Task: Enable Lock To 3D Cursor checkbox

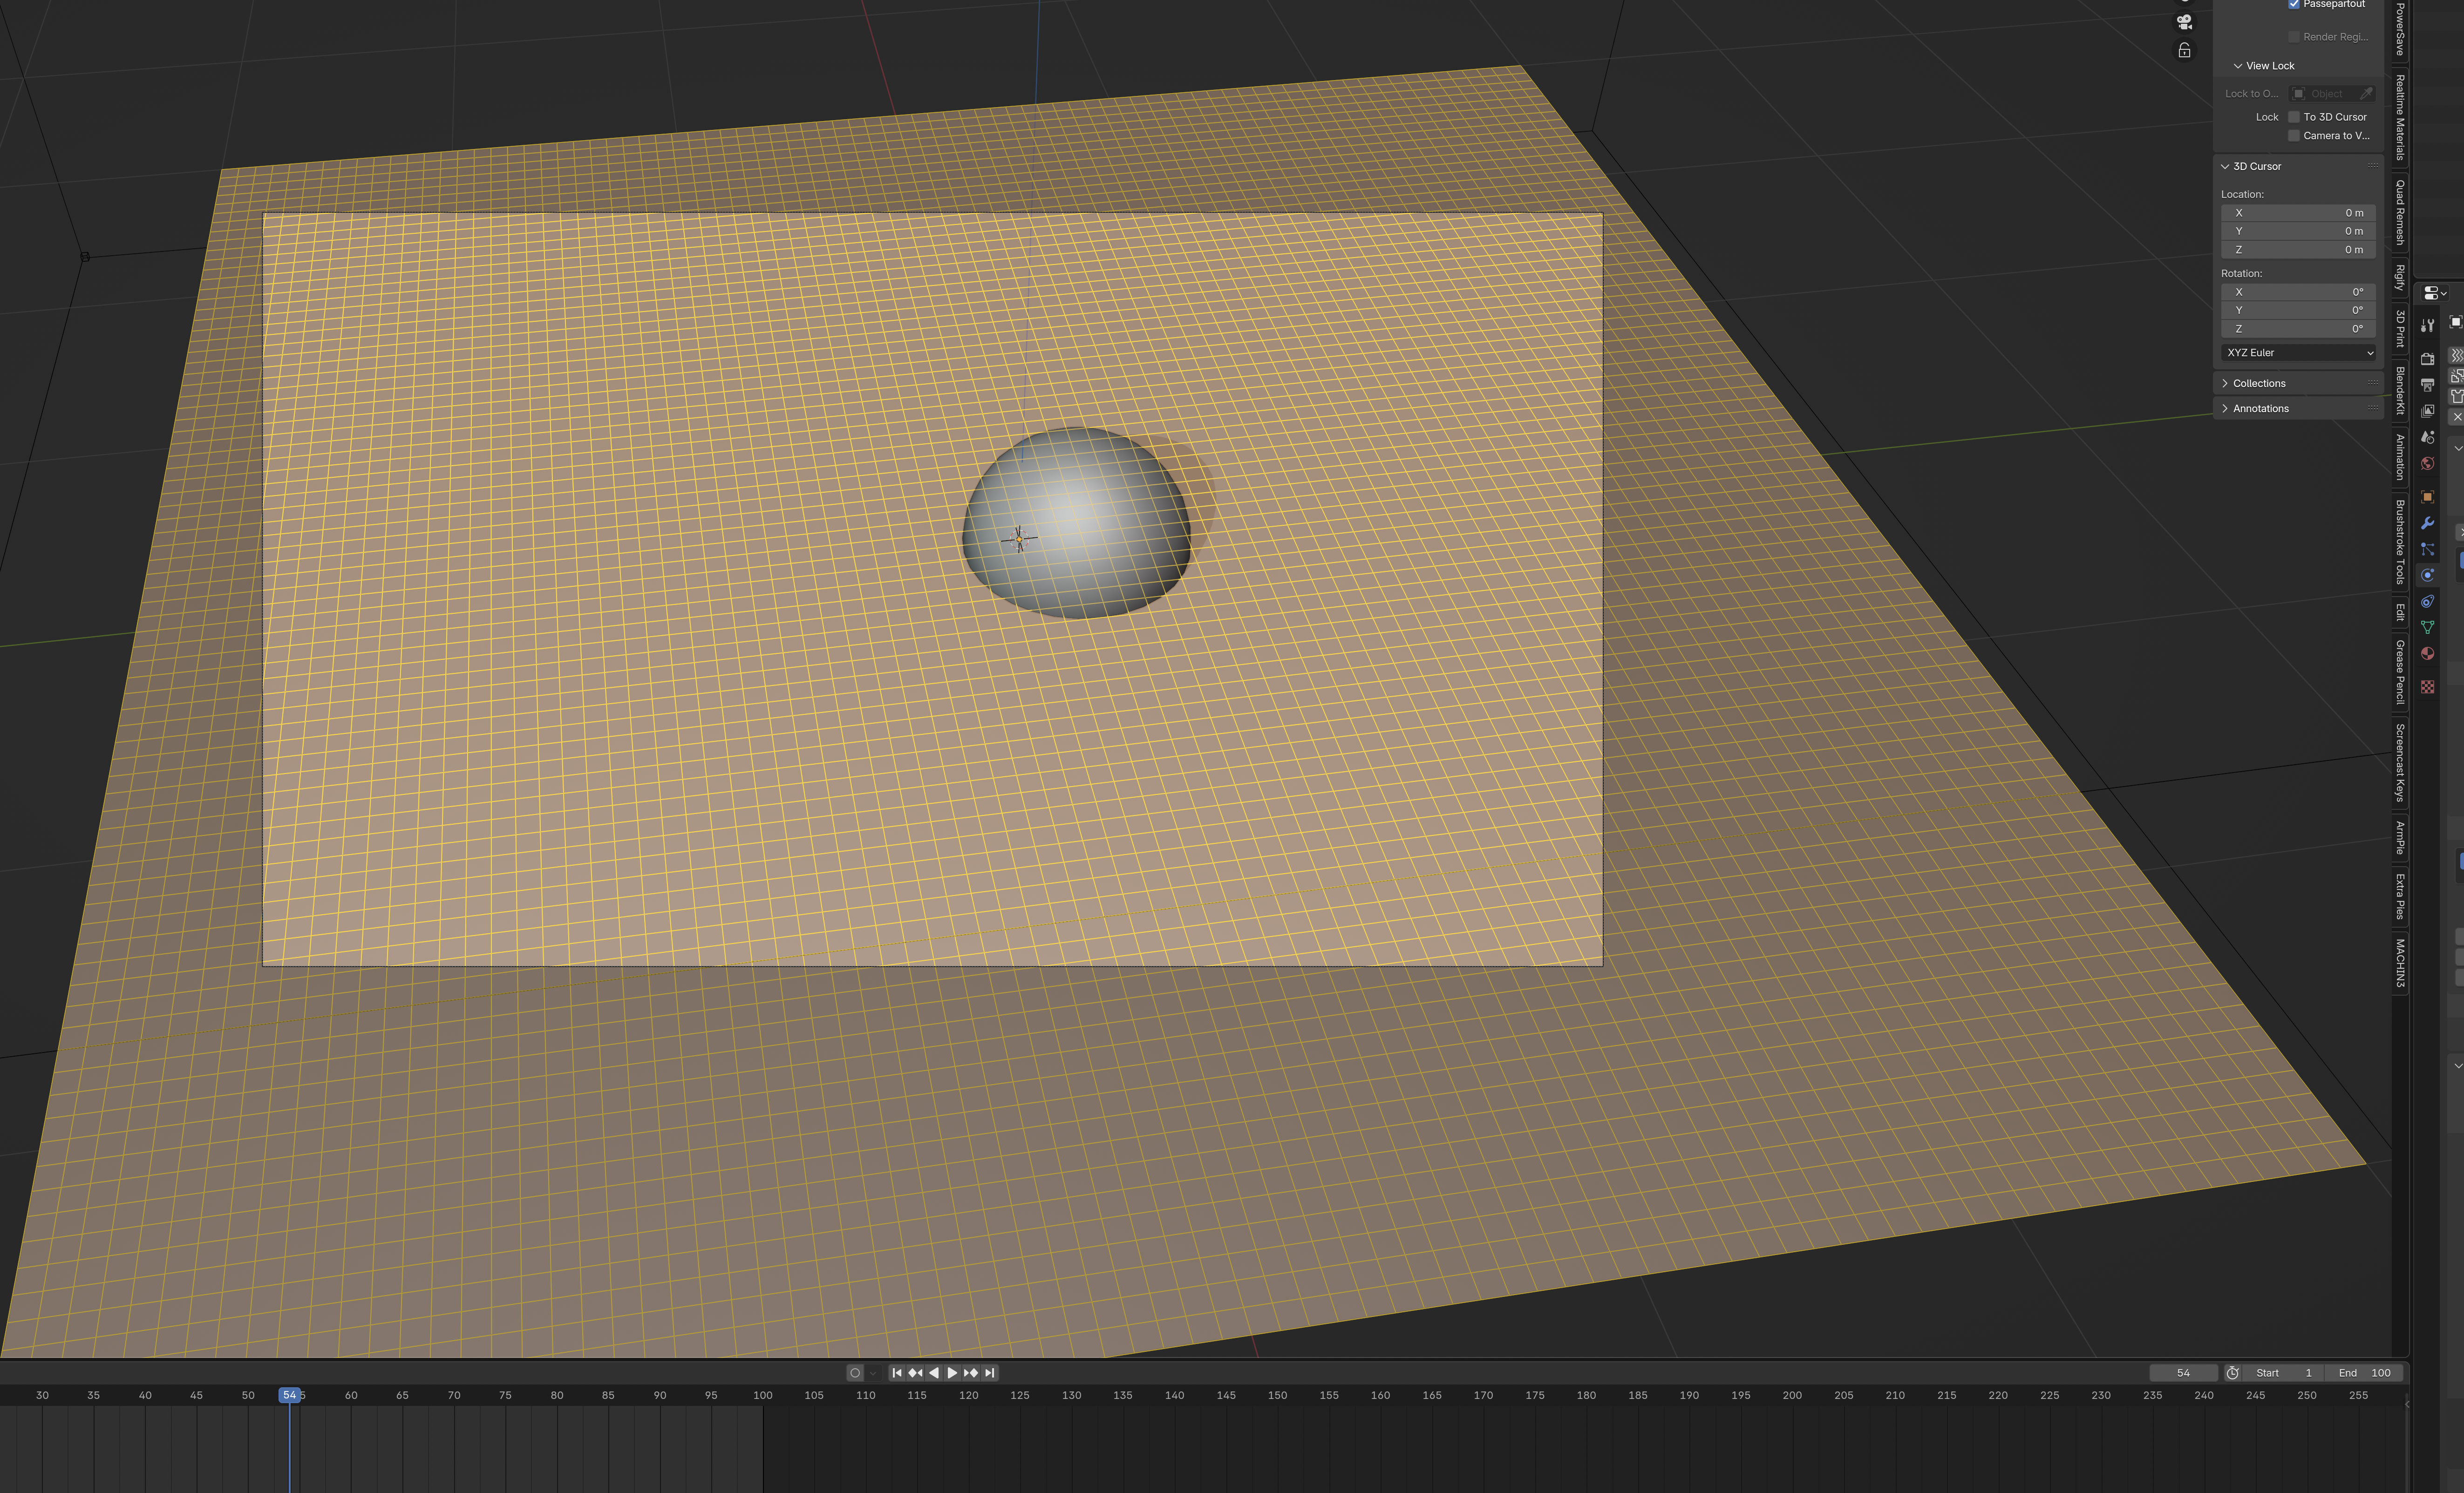Action: pyautogui.click(x=2294, y=117)
